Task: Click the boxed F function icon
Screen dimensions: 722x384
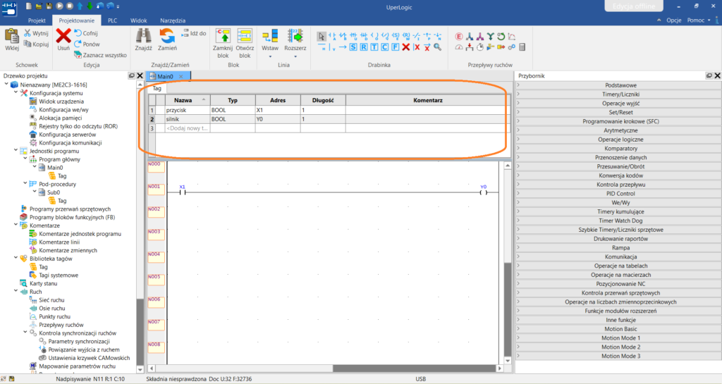Action: pos(395,47)
